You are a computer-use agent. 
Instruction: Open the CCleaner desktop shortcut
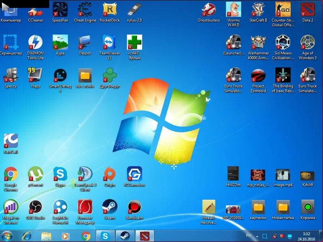36,12
